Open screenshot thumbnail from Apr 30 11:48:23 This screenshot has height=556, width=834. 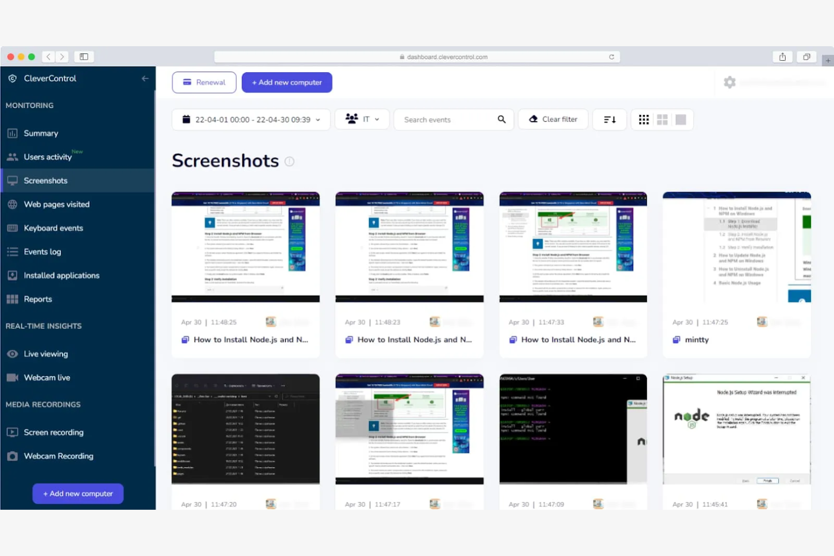tap(410, 247)
